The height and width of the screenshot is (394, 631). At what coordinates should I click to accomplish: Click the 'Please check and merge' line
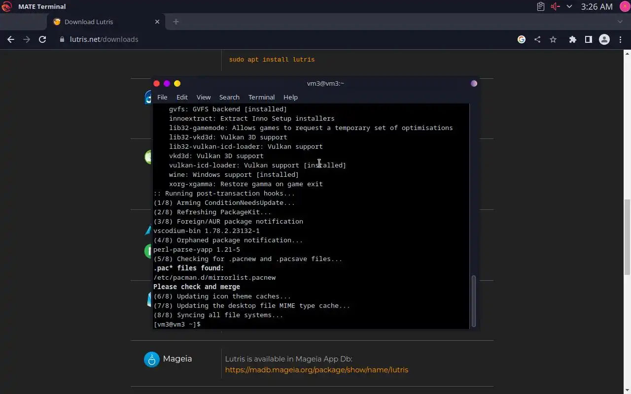tap(197, 287)
